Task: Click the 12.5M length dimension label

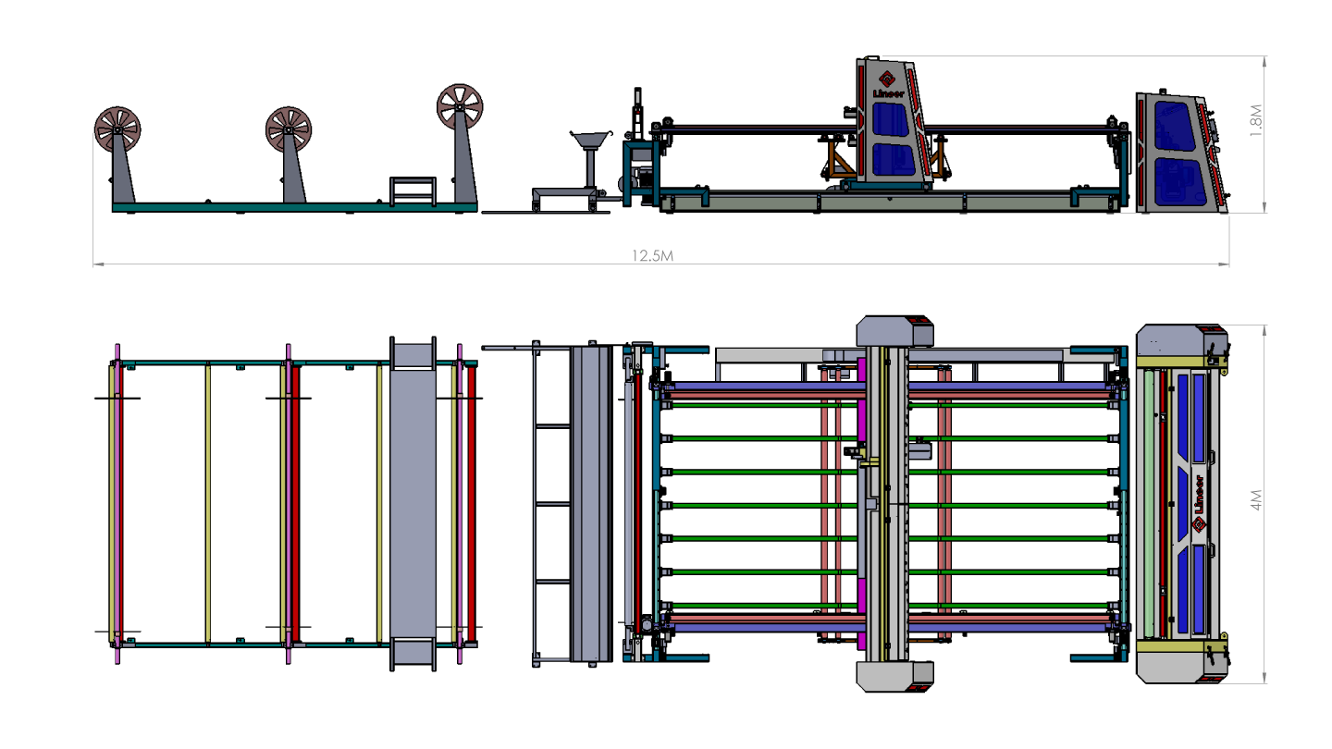Action: pos(652,256)
